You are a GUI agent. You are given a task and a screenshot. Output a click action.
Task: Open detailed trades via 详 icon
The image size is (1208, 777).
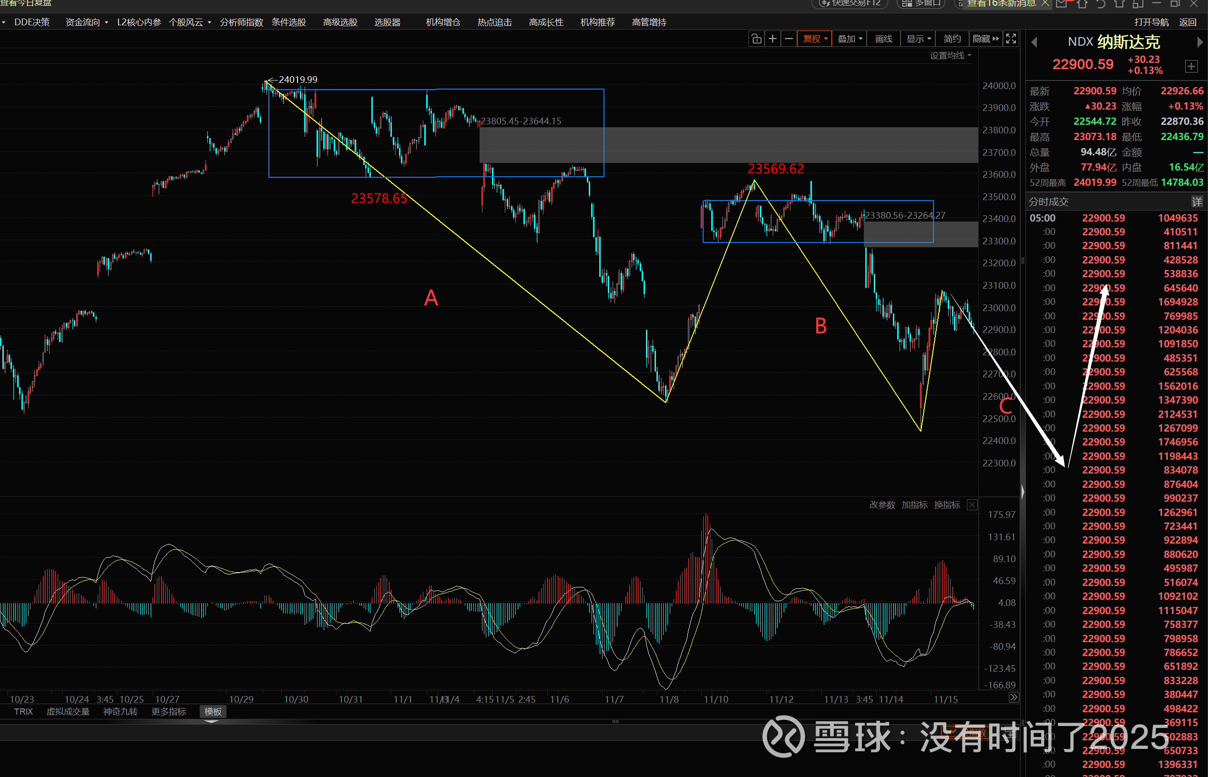tap(1197, 202)
